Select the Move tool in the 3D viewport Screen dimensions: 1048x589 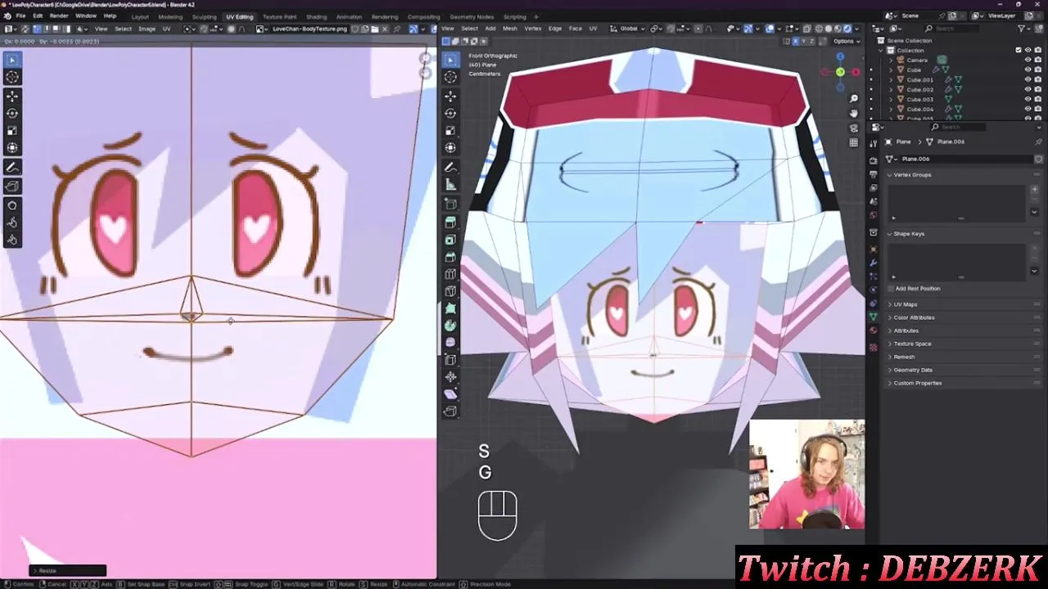click(450, 96)
